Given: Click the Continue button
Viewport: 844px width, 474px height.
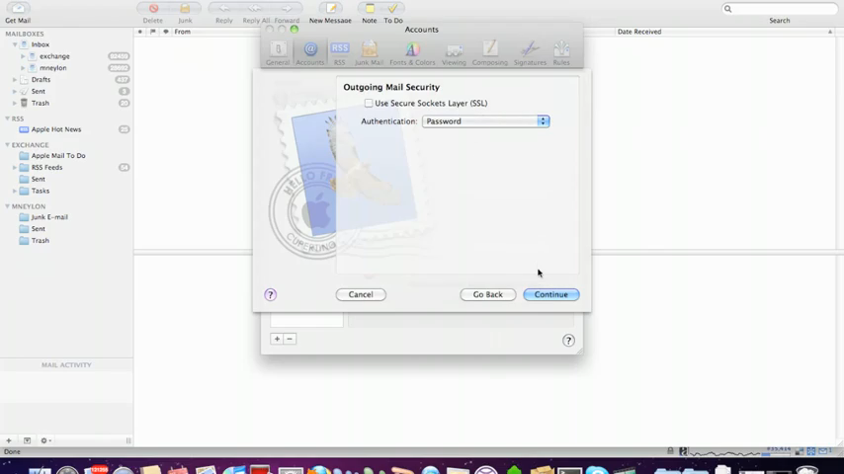Looking at the screenshot, I should point(551,294).
